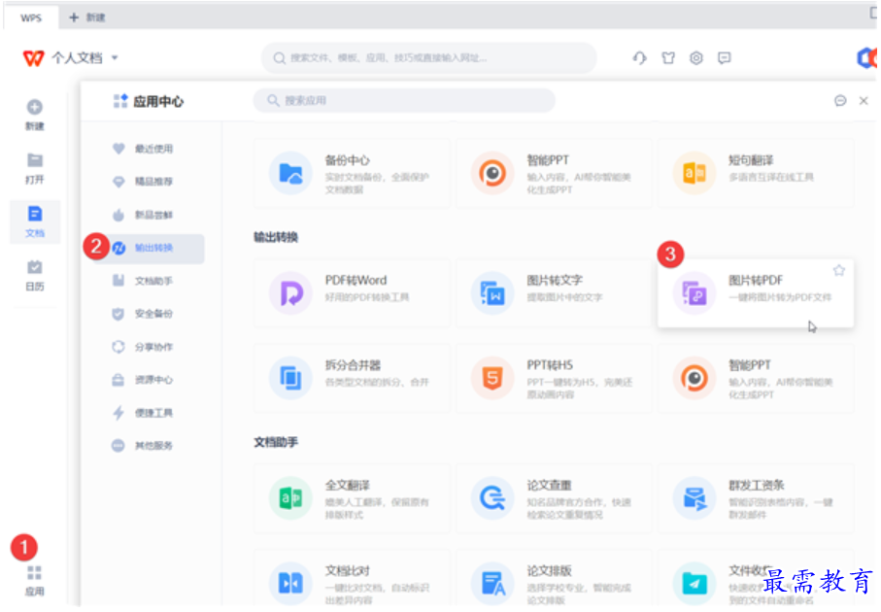The image size is (881, 612).
Task: Click the main WPS search bar
Action: (428, 58)
